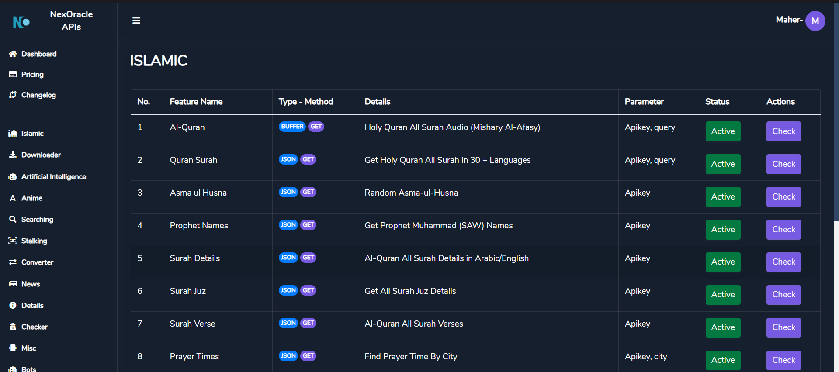Select the 'Prophet Names' feature name
Image resolution: width=839 pixels, height=372 pixels.
(x=199, y=225)
